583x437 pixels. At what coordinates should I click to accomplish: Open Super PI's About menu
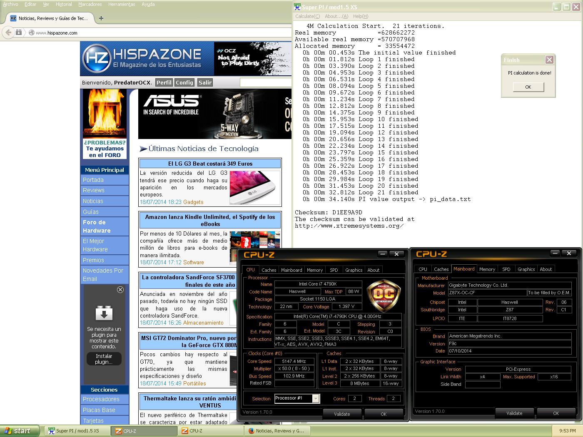pos(336,16)
